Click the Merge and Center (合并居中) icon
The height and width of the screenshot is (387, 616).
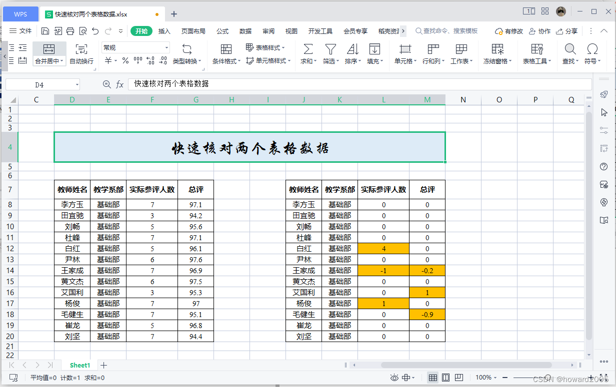tap(49, 49)
